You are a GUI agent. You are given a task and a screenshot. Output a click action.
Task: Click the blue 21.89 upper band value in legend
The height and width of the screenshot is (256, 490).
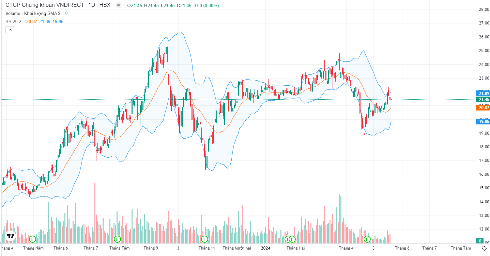[x=45, y=21]
